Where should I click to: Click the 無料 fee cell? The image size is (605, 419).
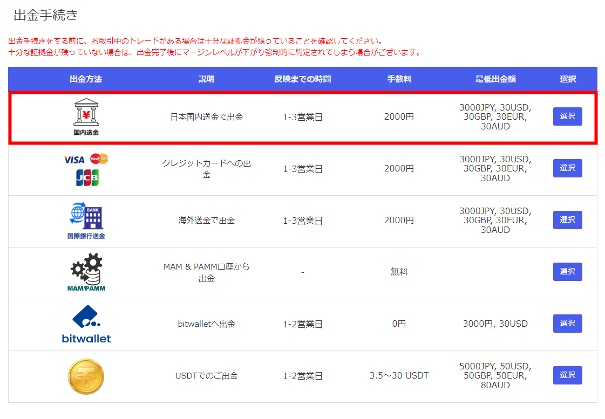pyautogui.click(x=399, y=272)
